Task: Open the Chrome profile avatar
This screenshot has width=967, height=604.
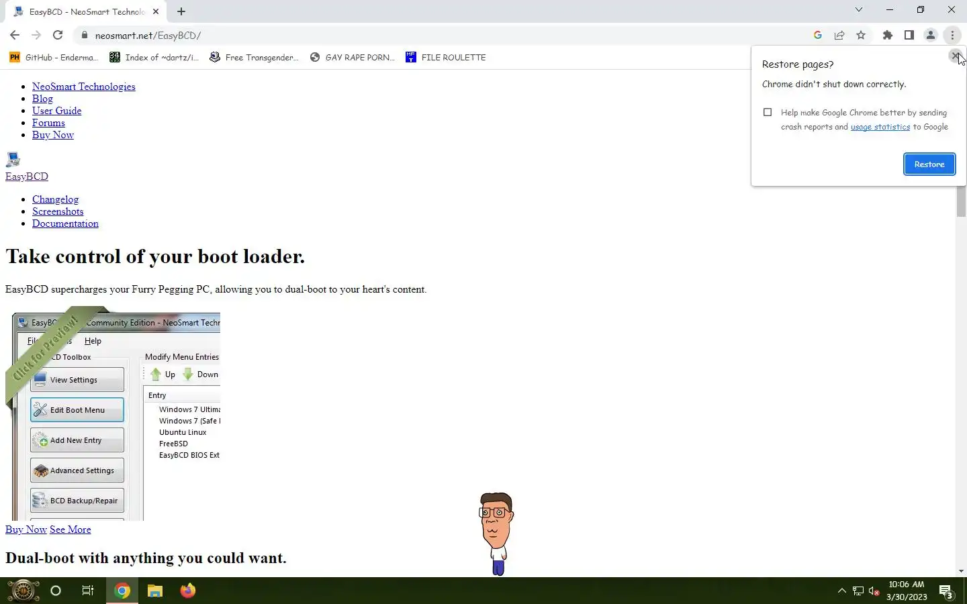Action: pyautogui.click(x=930, y=35)
